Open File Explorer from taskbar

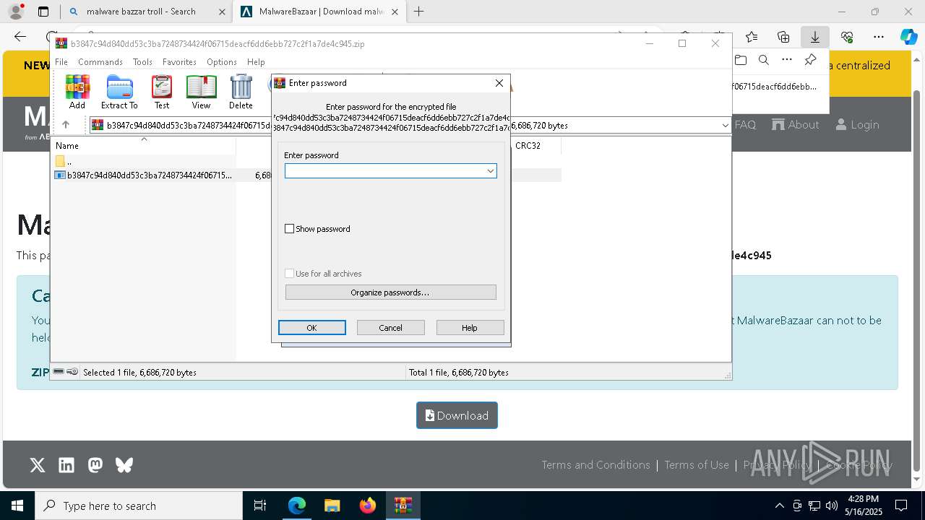tap(332, 506)
